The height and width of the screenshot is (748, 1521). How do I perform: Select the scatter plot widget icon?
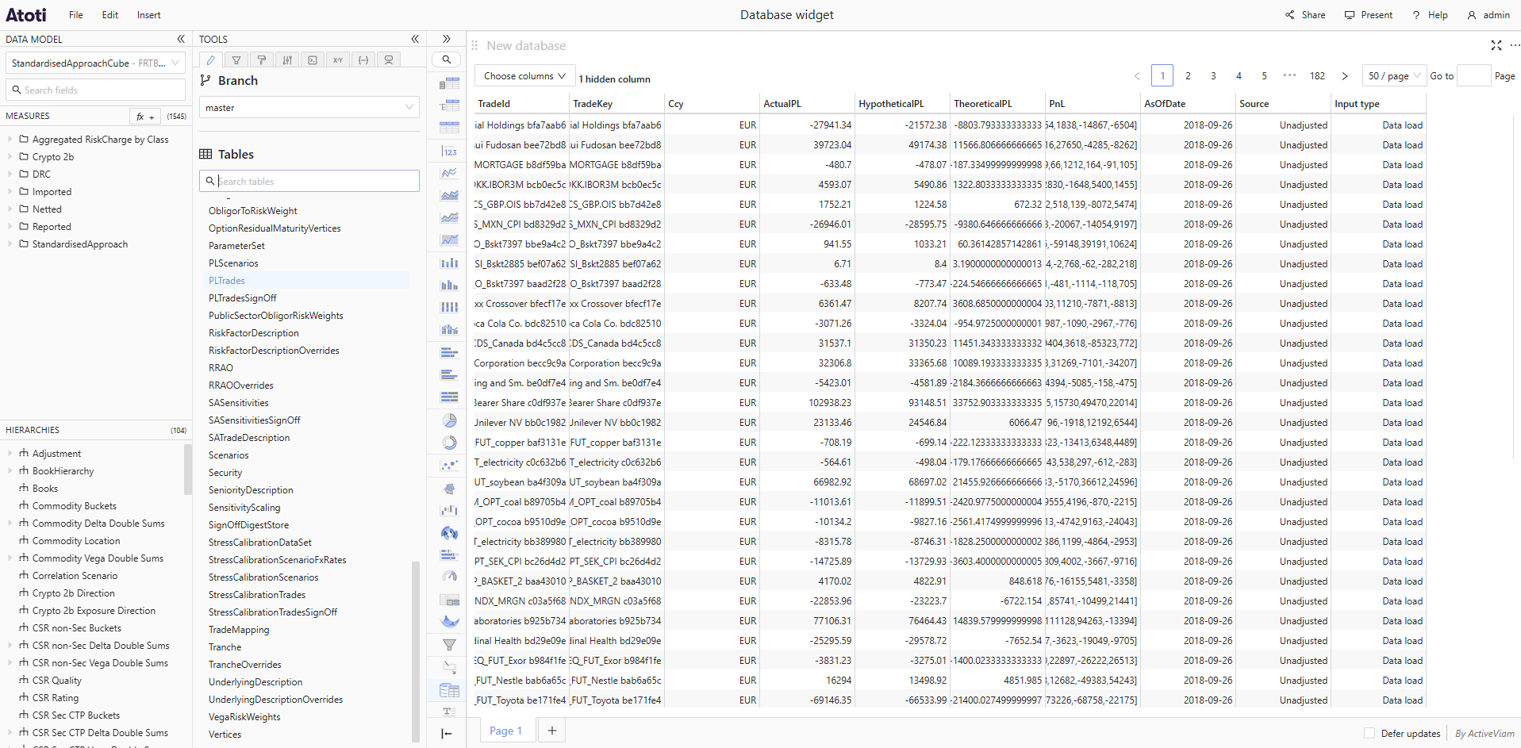tap(449, 465)
